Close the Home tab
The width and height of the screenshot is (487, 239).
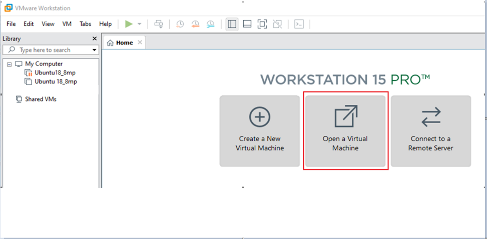[x=140, y=42]
